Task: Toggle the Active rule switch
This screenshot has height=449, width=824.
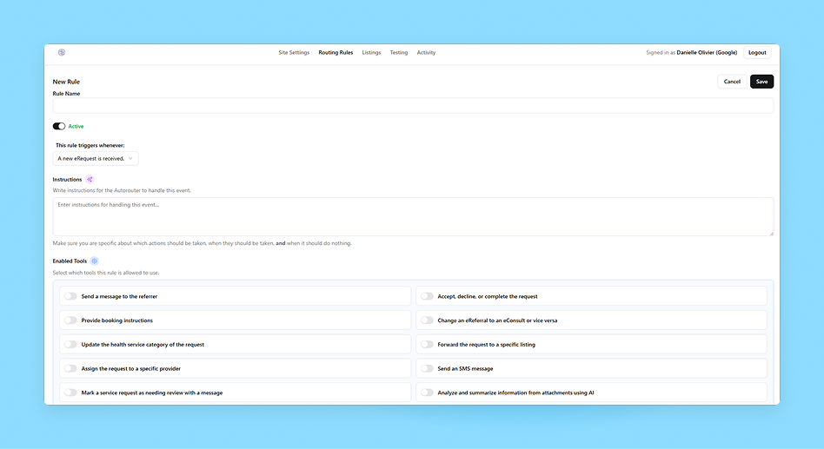Action: 59,126
